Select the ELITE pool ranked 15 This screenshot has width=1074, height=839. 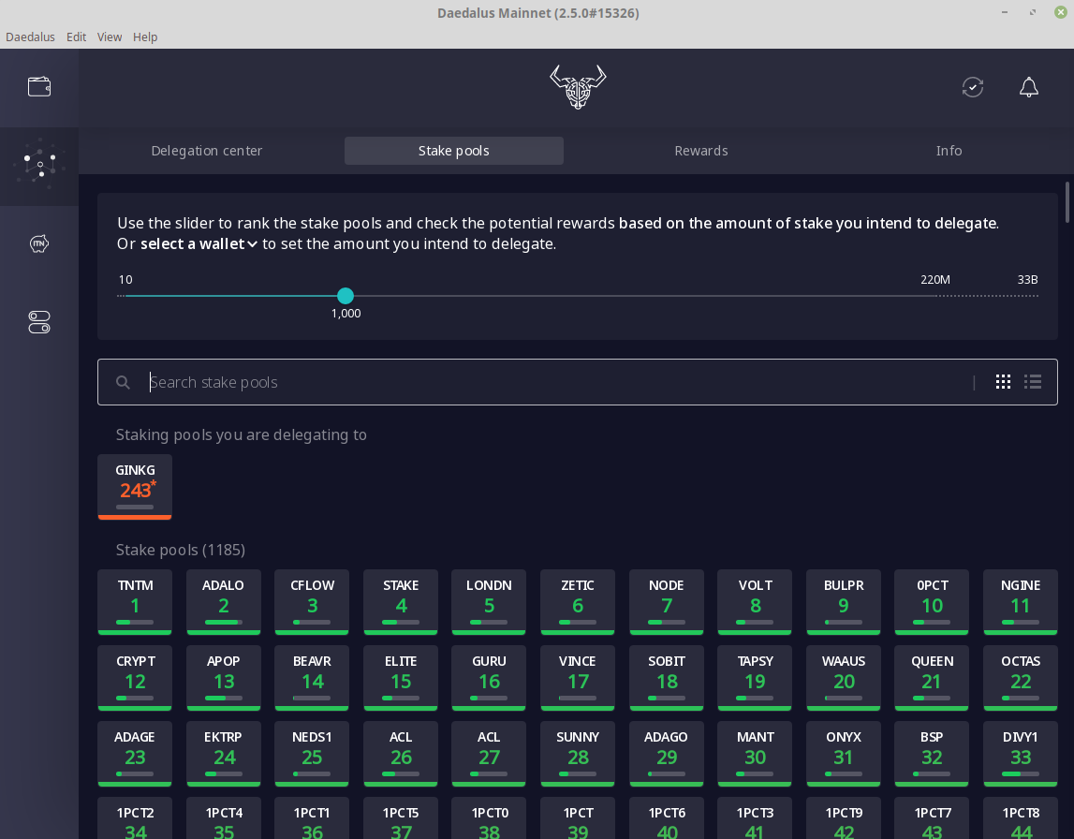401,678
